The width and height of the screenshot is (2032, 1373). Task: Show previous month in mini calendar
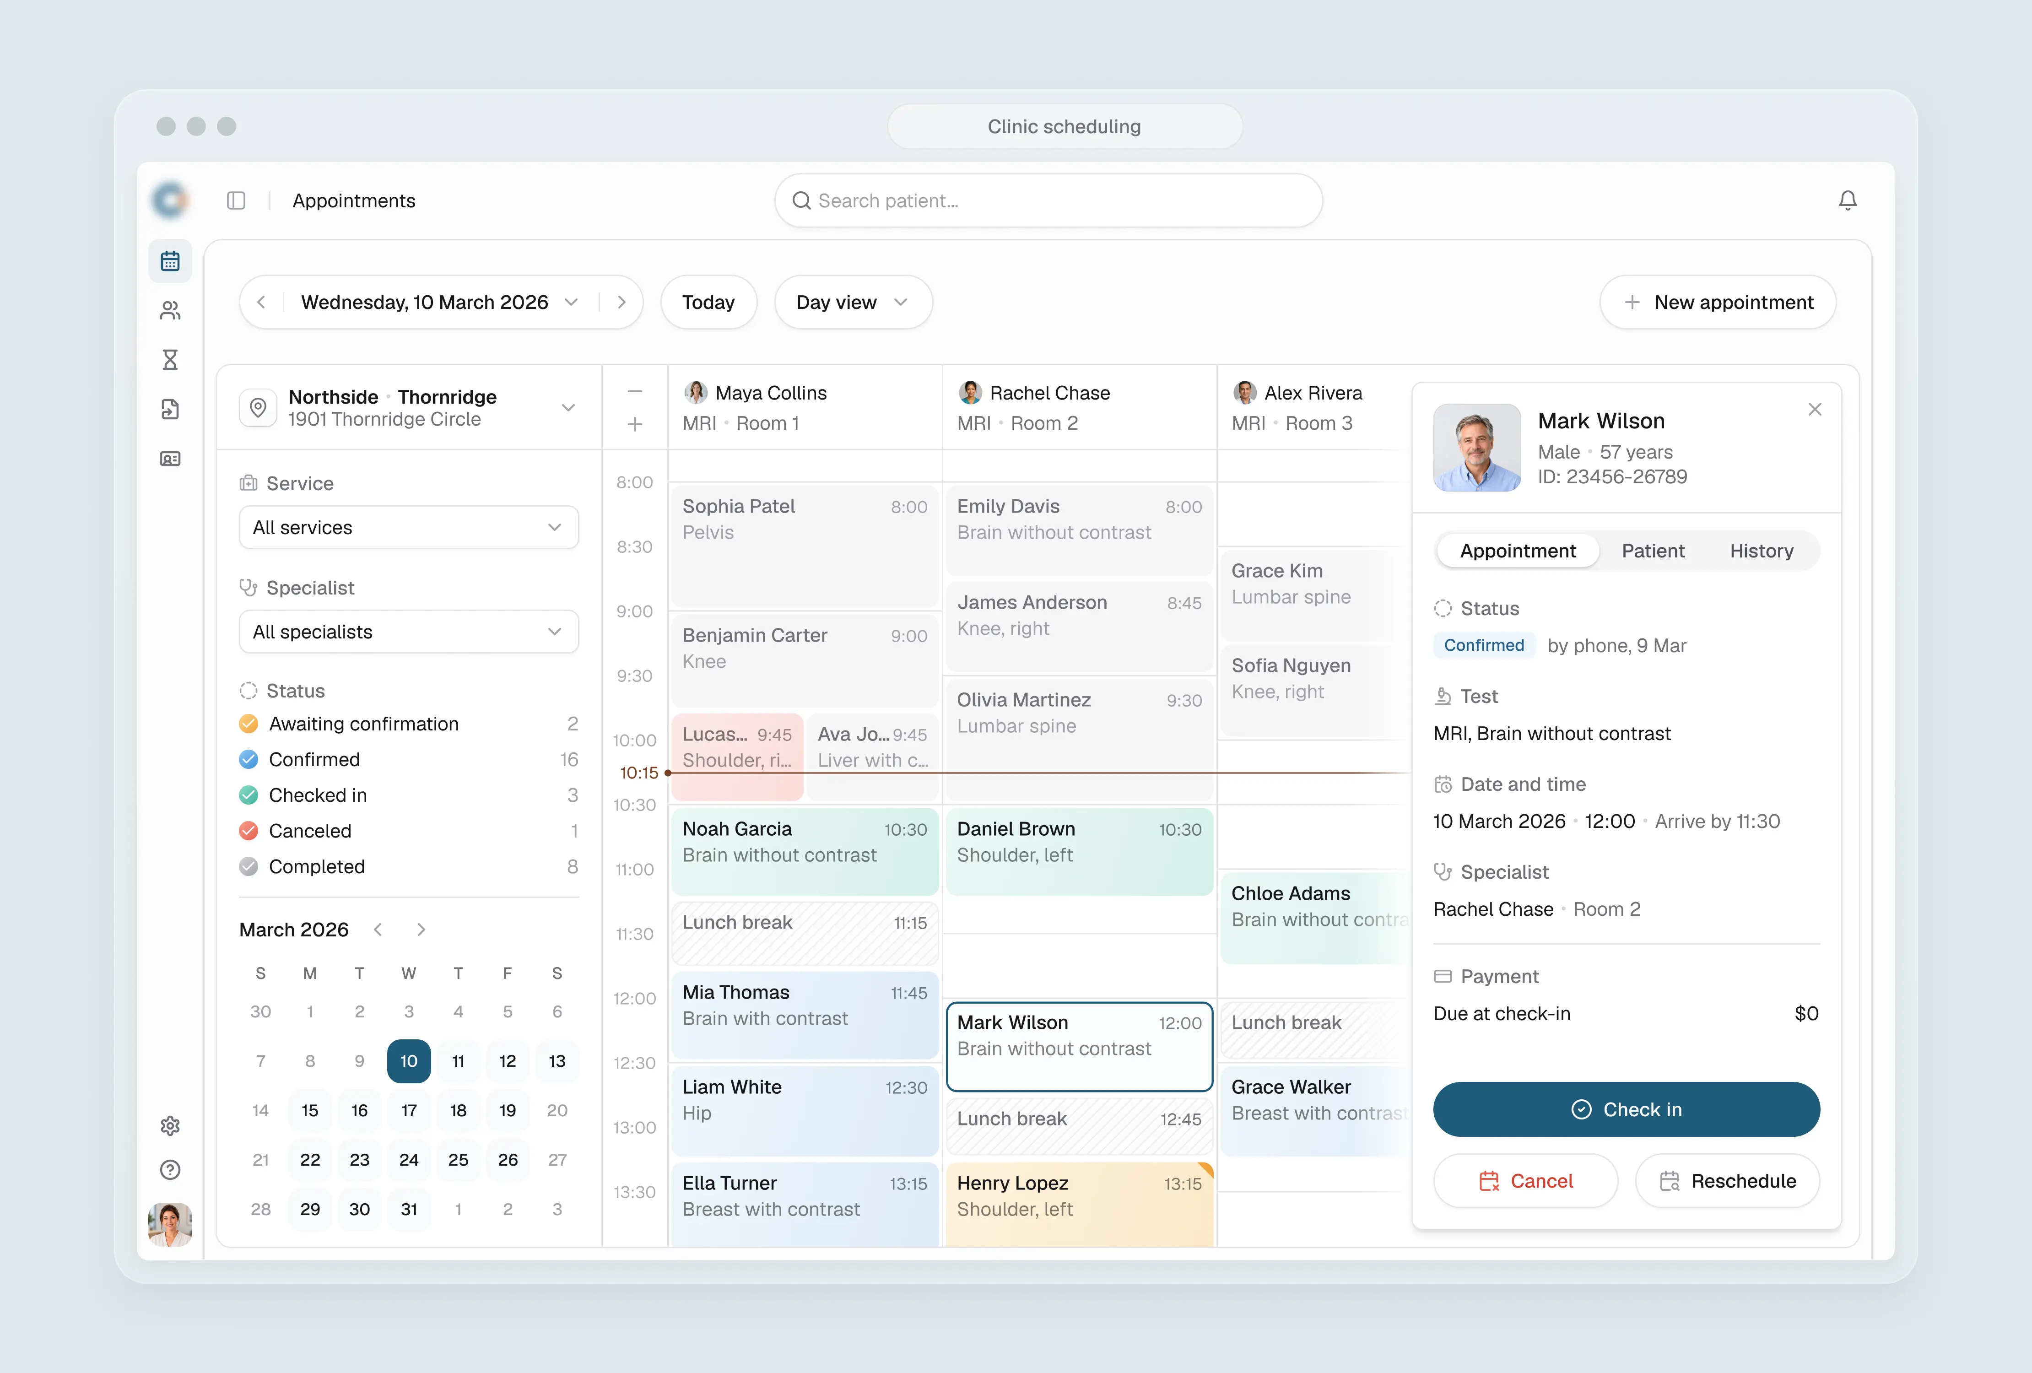378,929
